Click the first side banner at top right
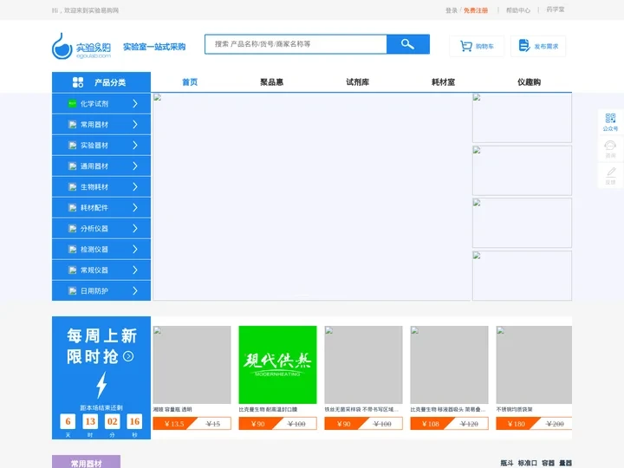The image size is (624, 468). click(x=522, y=118)
